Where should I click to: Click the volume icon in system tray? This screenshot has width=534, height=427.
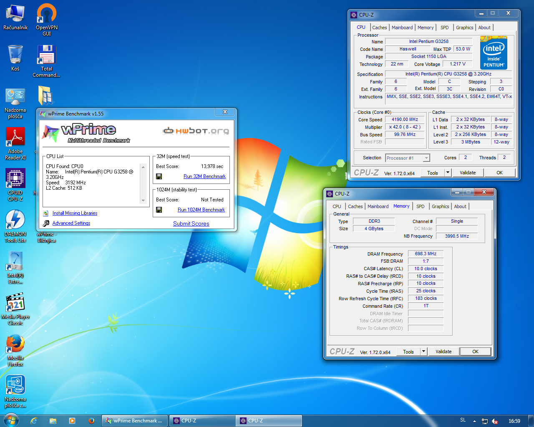[x=495, y=421]
